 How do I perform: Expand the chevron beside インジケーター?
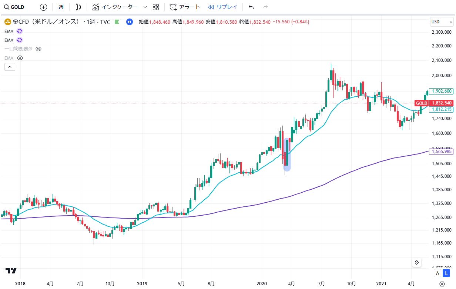point(145,7)
